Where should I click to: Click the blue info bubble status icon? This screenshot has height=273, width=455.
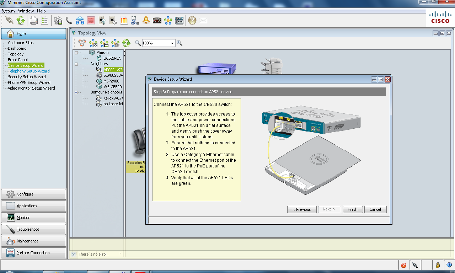(x=449, y=265)
